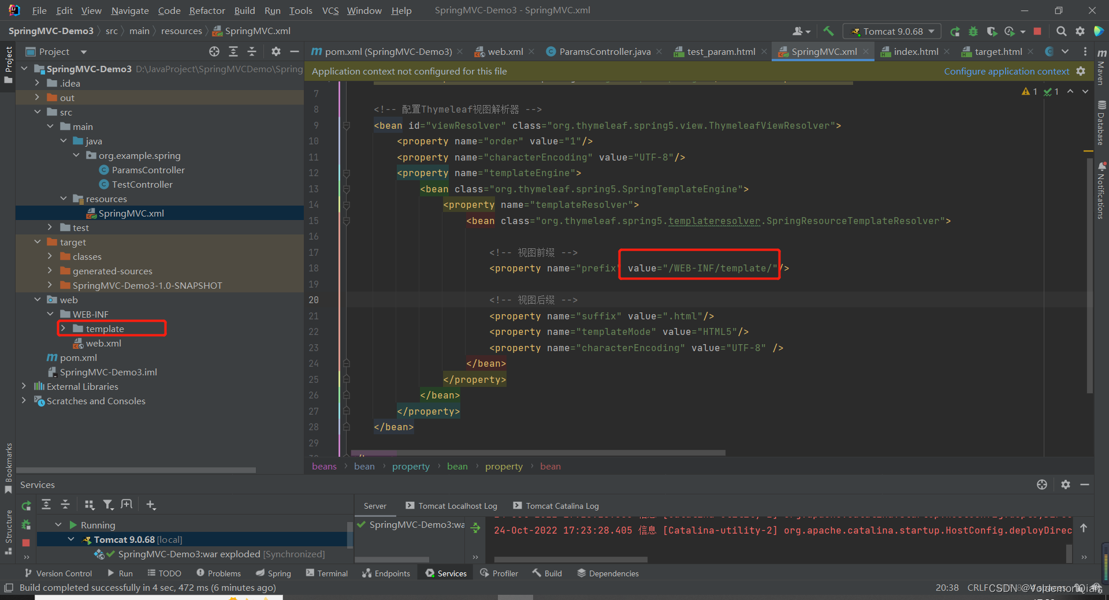This screenshot has height=600, width=1109.
Task: Toggle code fold at line 13
Action: pos(347,189)
